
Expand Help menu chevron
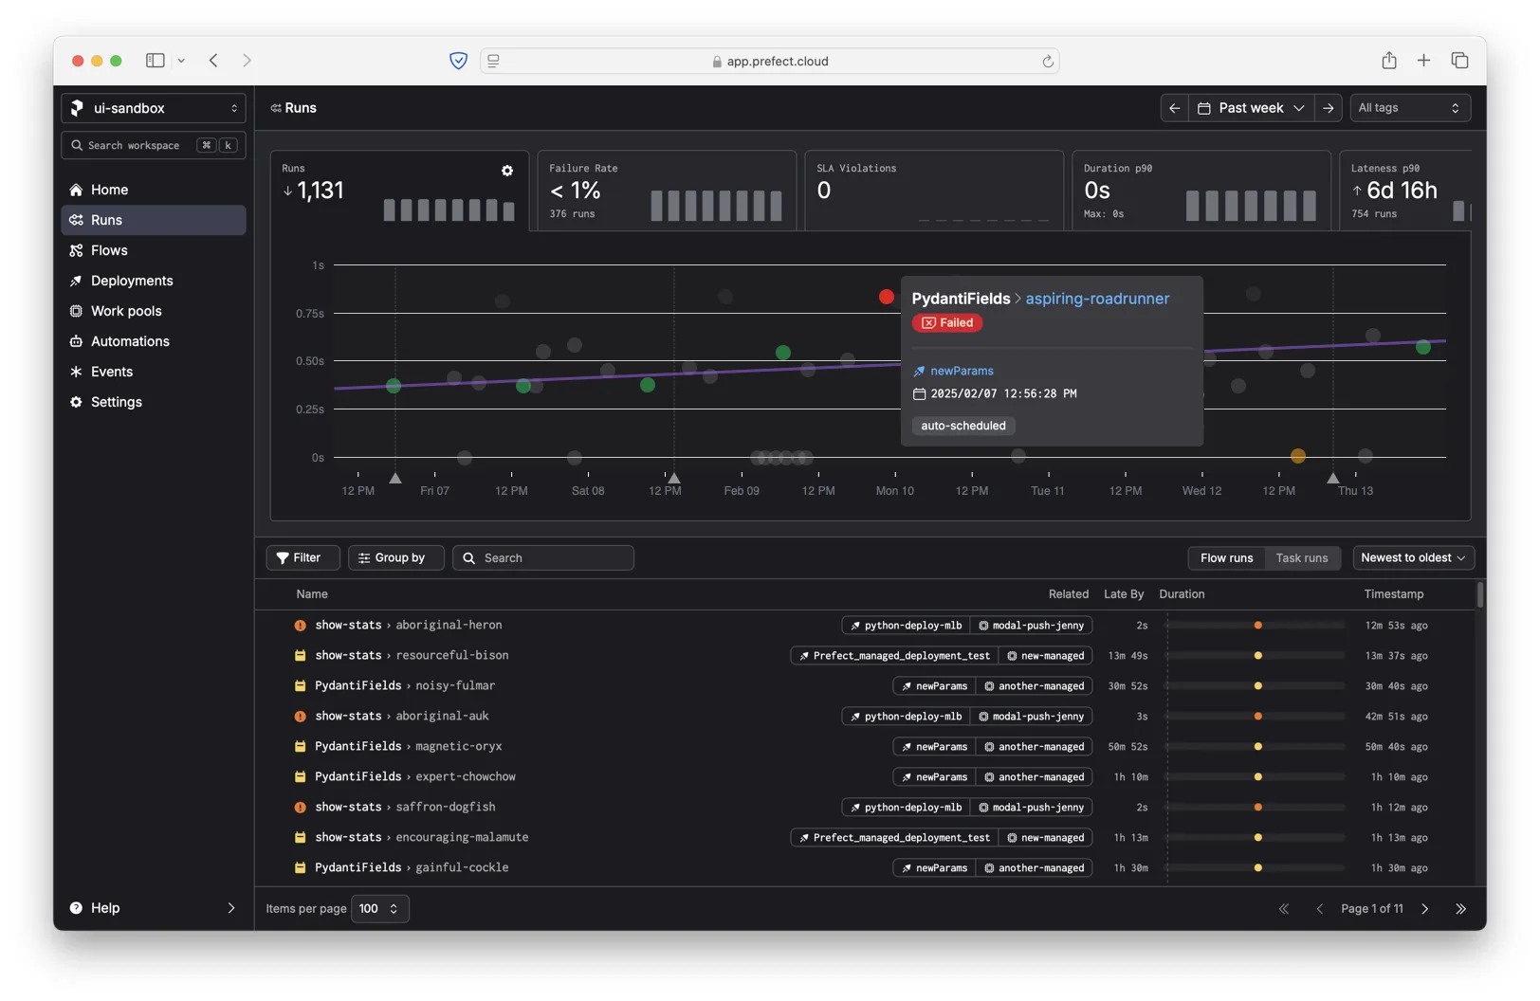[230, 908]
